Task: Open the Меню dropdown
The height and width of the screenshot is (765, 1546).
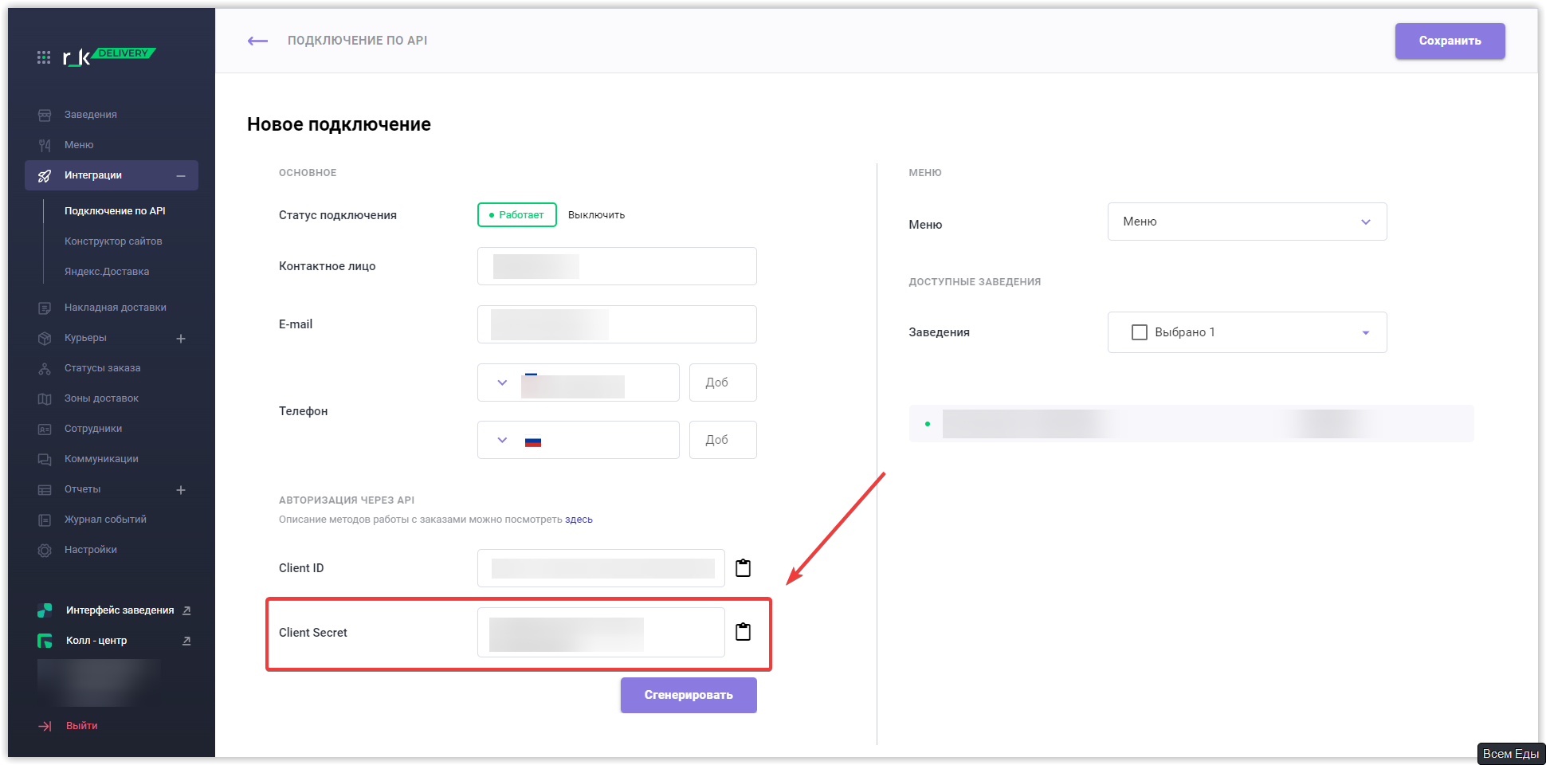Action: (x=1246, y=222)
